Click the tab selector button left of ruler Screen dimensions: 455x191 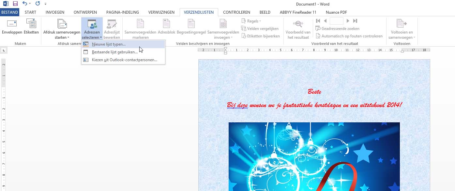4,50
